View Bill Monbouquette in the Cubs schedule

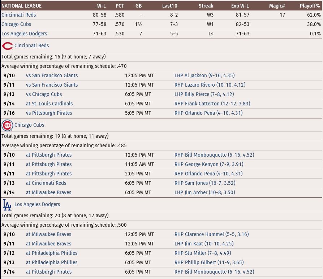tap(214, 155)
